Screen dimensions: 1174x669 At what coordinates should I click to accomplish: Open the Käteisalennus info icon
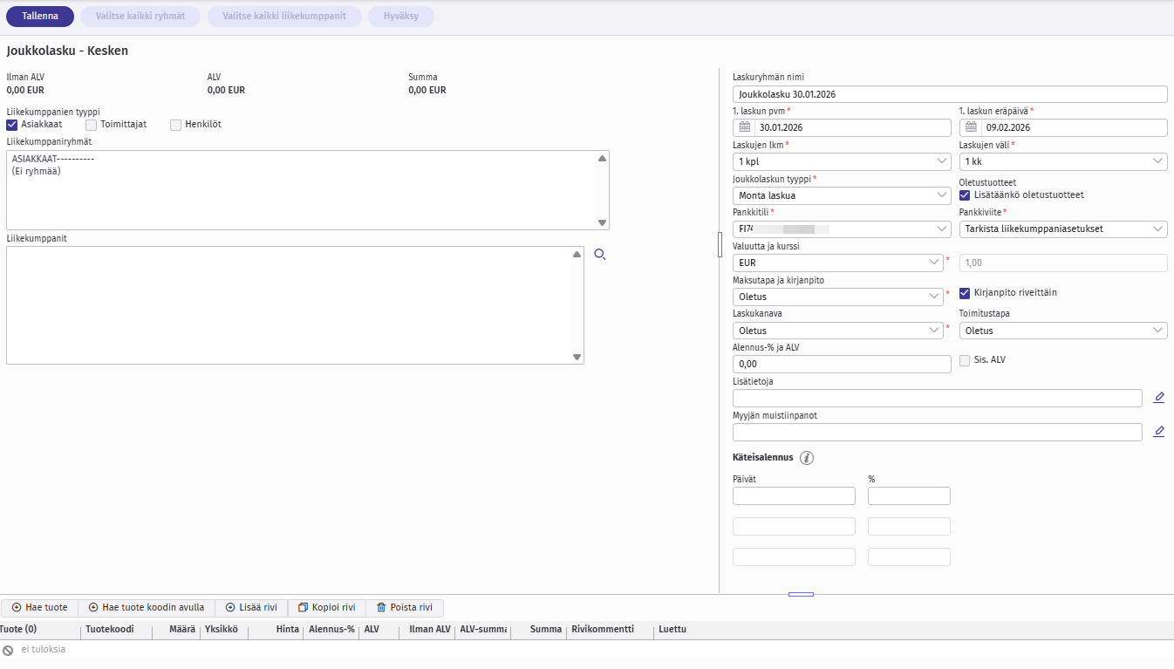[x=807, y=458]
